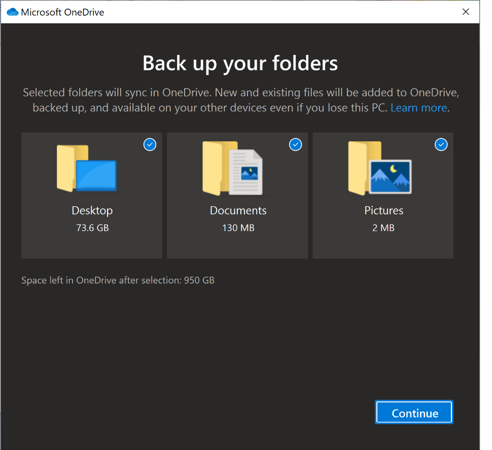This screenshot has height=450, width=492.
Task: Click the "Microsoft OneDrive" window title
Action: click(62, 12)
